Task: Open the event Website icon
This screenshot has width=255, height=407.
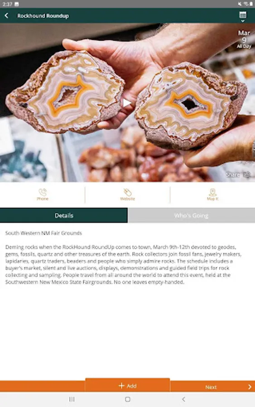Action: (x=127, y=194)
